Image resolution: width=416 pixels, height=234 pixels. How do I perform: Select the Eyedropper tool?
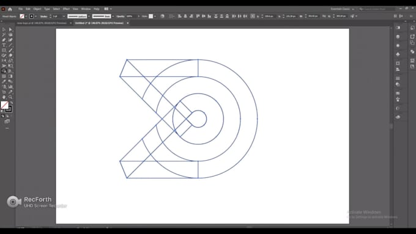[x=4, y=82]
